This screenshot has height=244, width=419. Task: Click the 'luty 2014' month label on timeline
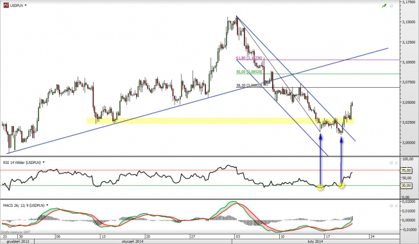[314, 241]
